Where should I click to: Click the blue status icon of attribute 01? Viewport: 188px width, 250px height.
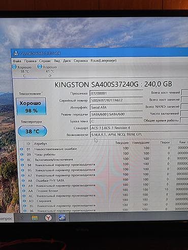pos(21,149)
